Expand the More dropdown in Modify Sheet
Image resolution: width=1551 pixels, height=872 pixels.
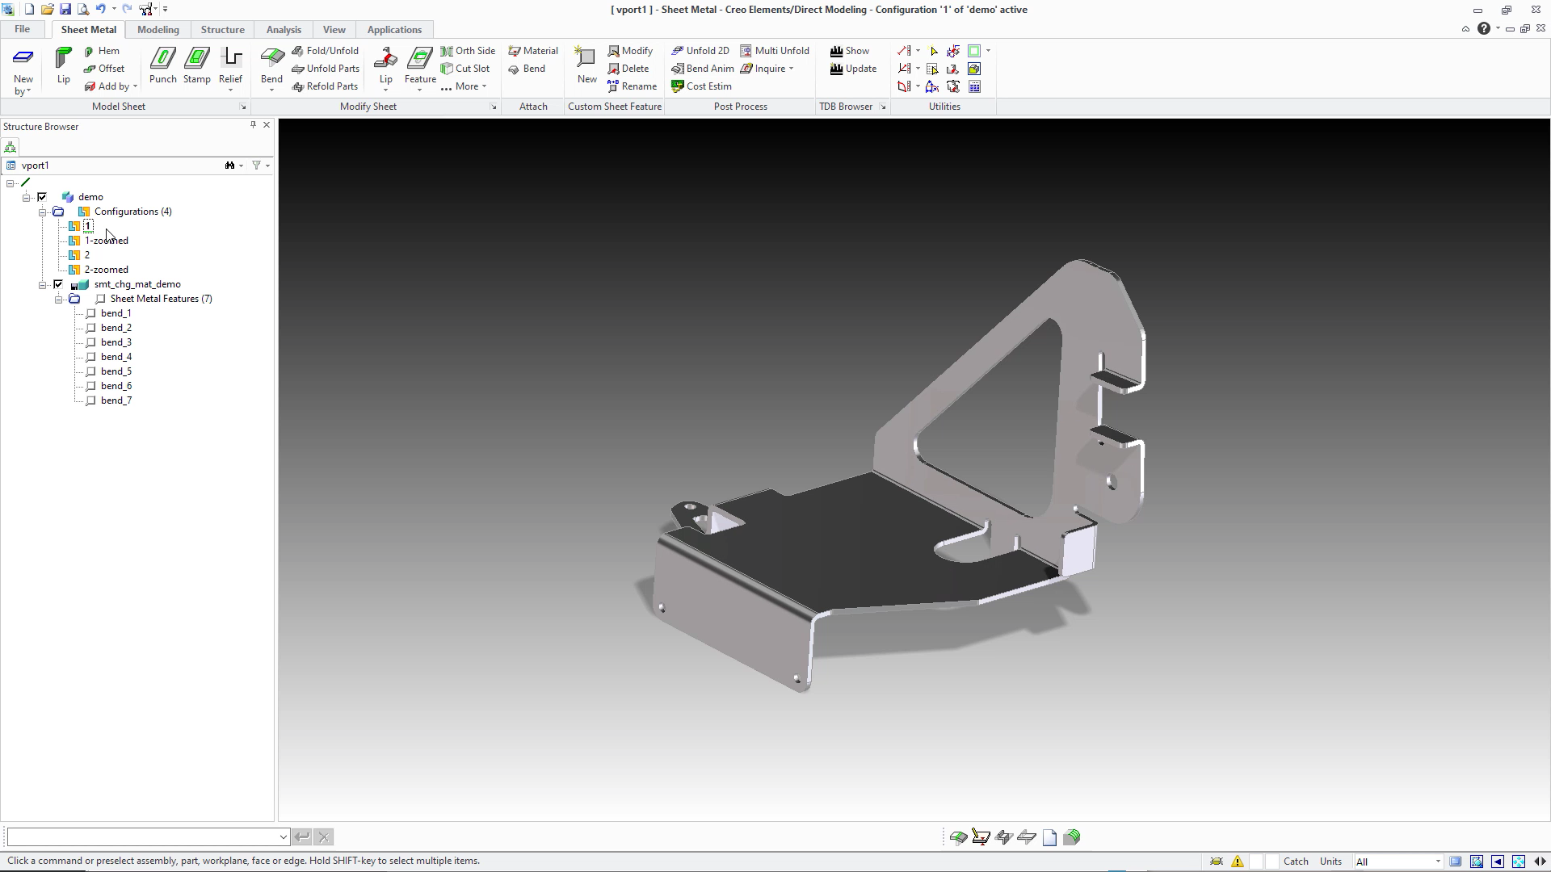click(464, 86)
